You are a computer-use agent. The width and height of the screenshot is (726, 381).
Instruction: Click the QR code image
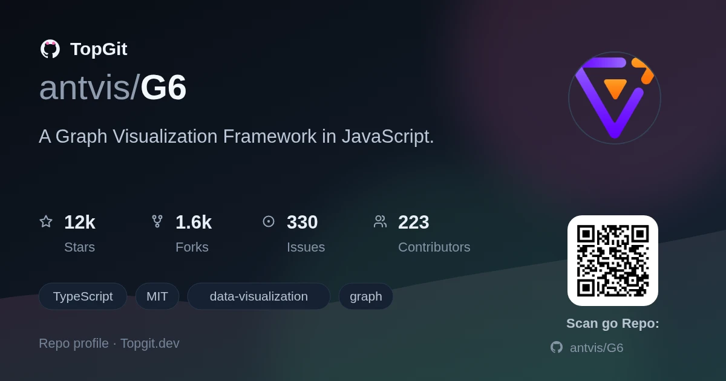coord(613,261)
